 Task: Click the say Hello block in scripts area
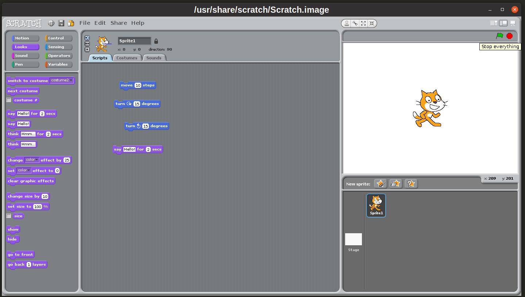click(x=138, y=149)
